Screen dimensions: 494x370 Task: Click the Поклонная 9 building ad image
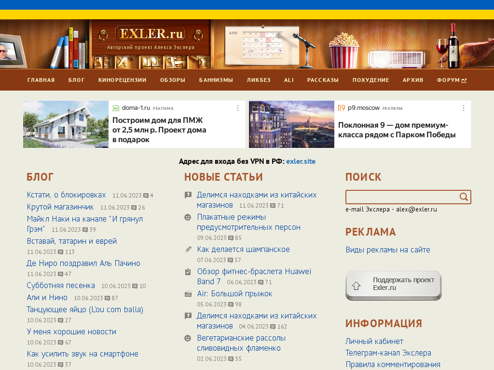click(291, 124)
